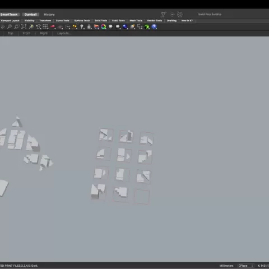Click Millimeters units in status bar

click(226, 266)
